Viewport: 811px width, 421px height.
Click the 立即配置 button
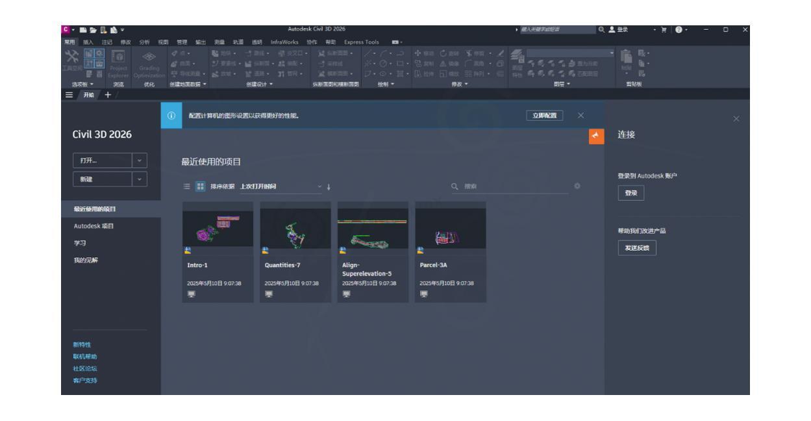pos(544,116)
